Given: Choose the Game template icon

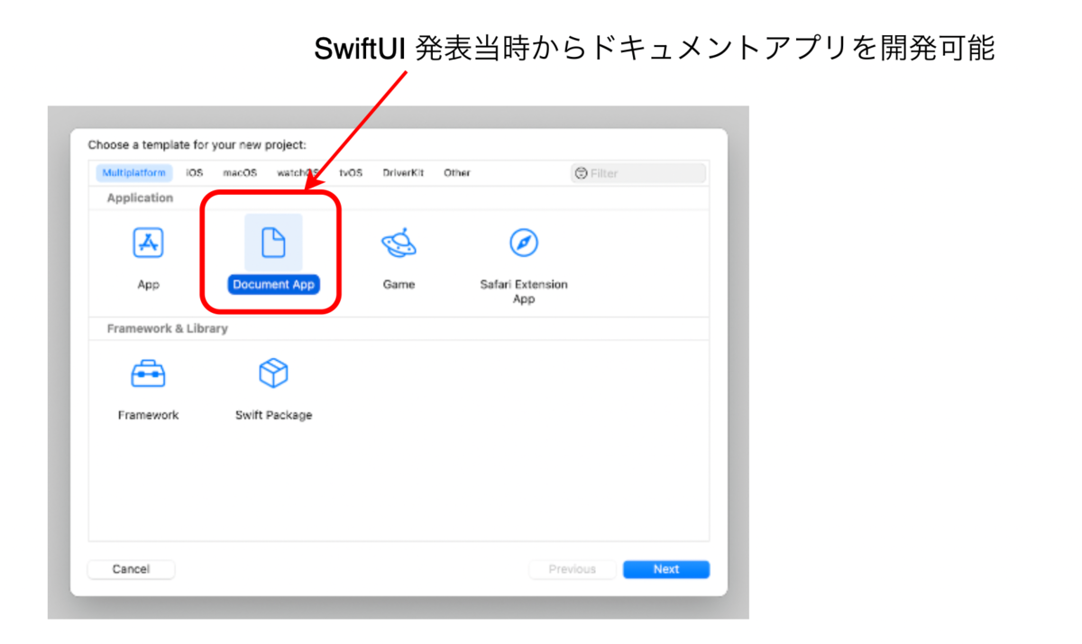Looking at the screenshot, I should (399, 243).
